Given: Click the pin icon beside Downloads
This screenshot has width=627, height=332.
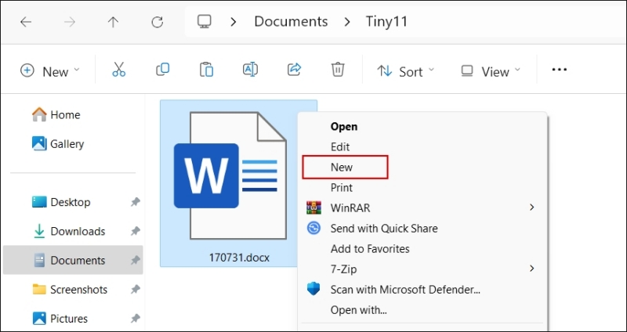Looking at the screenshot, I should tap(135, 231).
